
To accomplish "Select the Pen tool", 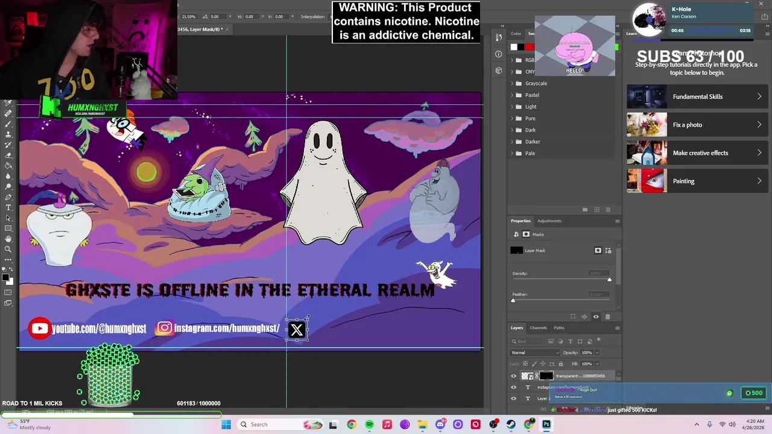I will [8, 197].
